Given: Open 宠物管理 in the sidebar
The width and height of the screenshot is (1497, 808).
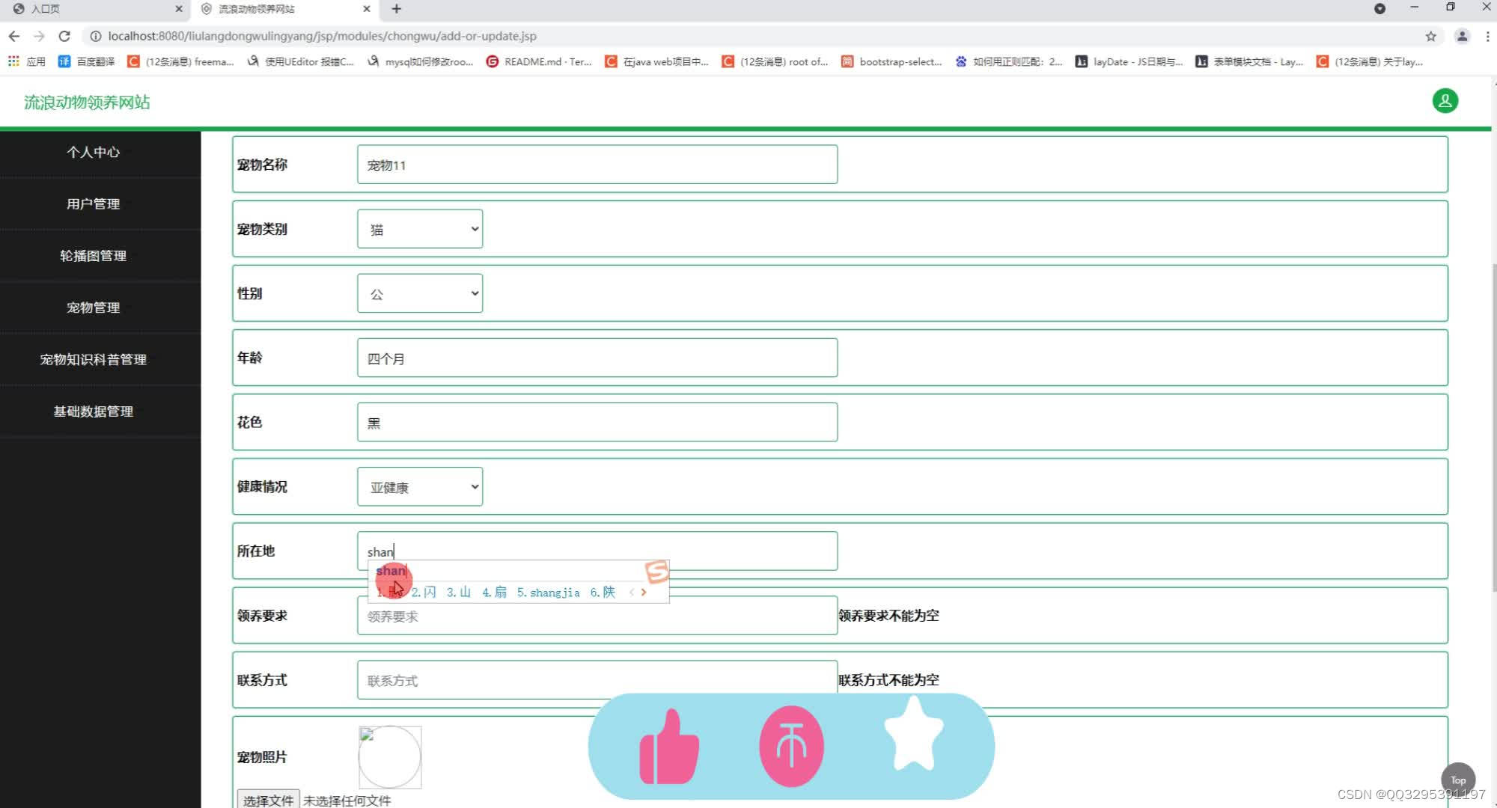Looking at the screenshot, I should coord(93,307).
